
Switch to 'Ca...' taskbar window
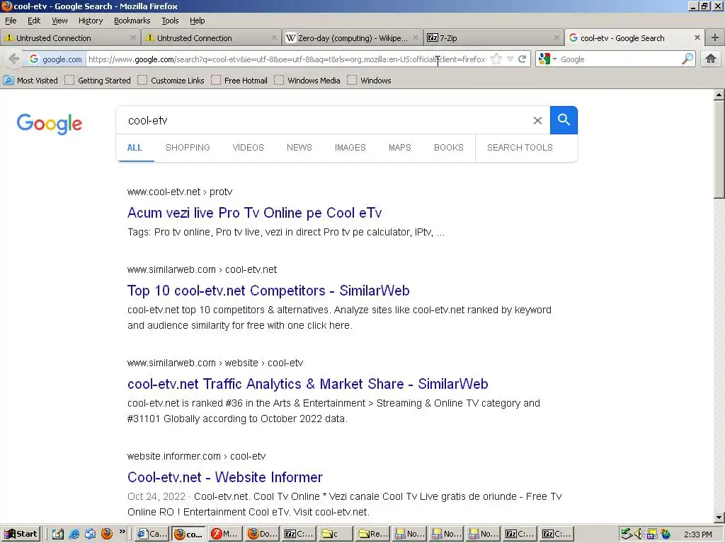pyautogui.click(x=152, y=534)
